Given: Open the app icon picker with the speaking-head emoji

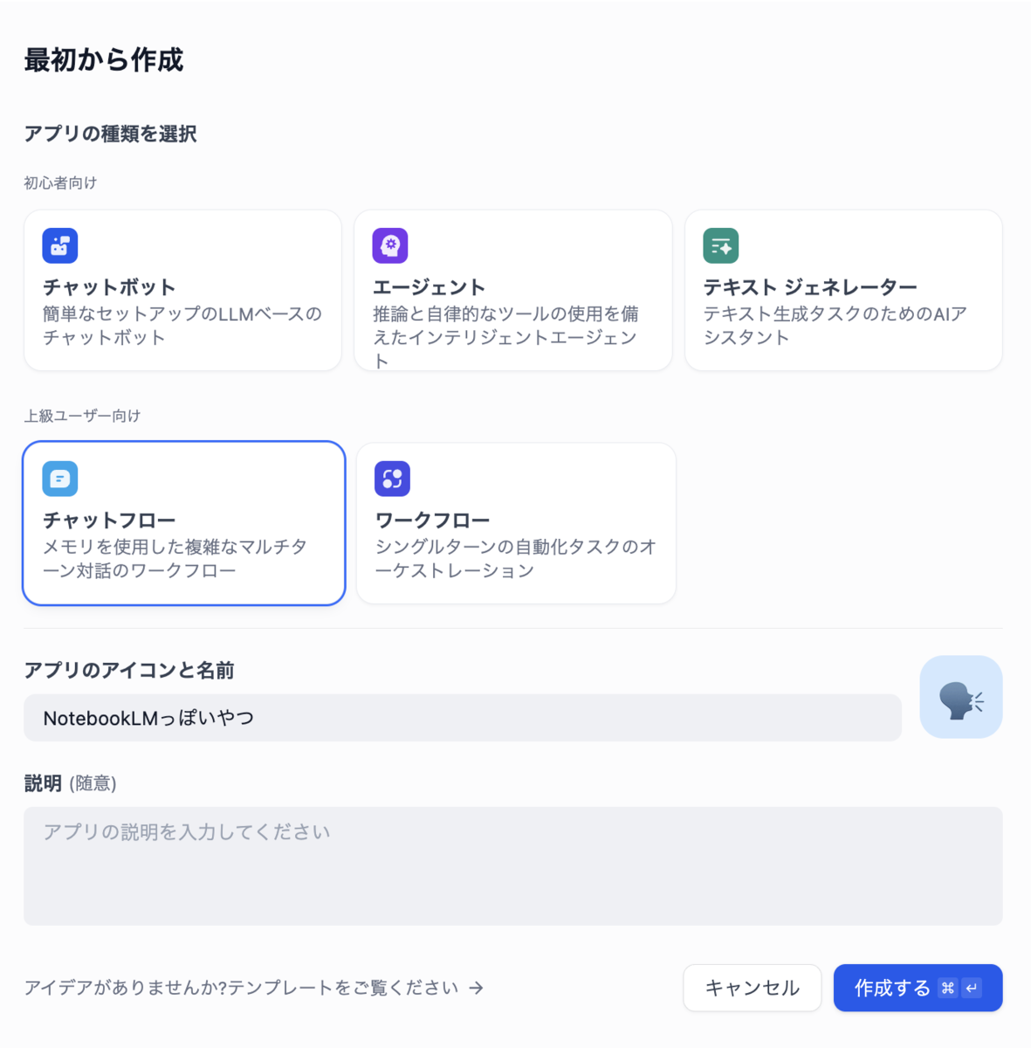Looking at the screenshot, I should pyautogui.click(x=960, y=697).
